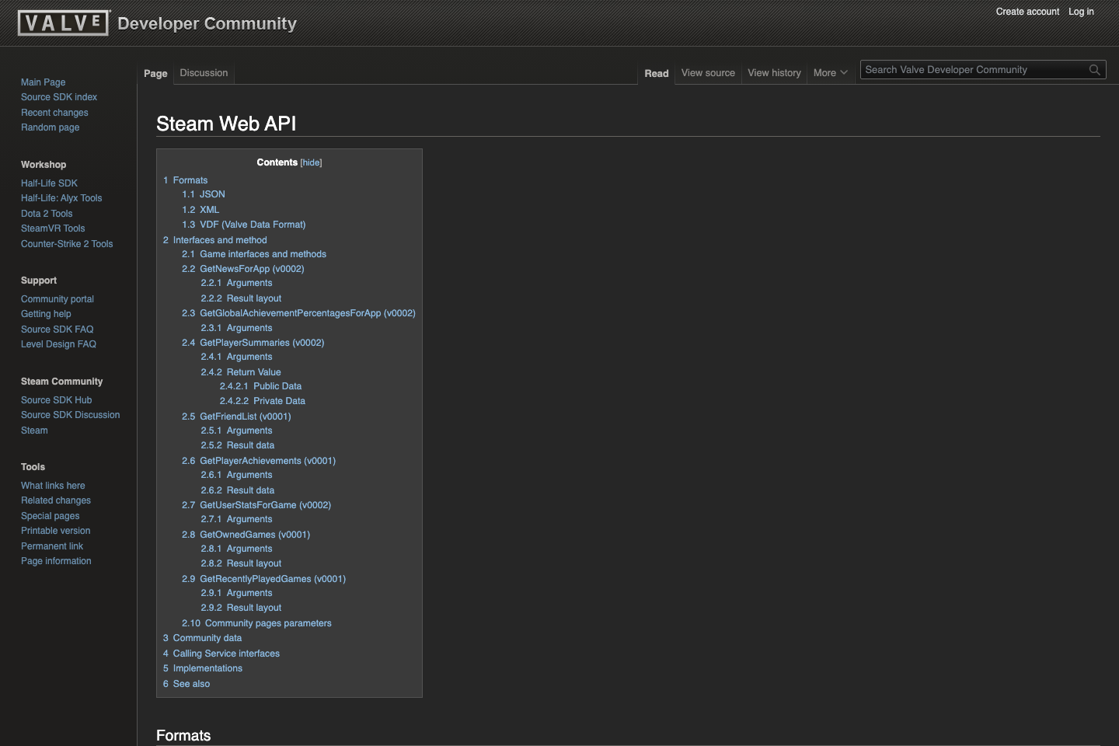
Task: Open the More dropdown menu
Action: (x=830, y=72)
